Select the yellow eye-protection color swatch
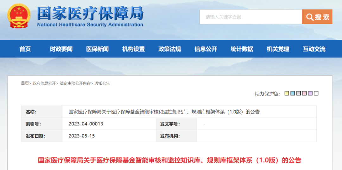 point(287,94)
